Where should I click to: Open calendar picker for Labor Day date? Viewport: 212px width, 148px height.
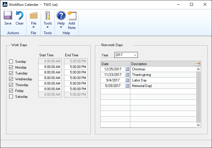(127, 80)
